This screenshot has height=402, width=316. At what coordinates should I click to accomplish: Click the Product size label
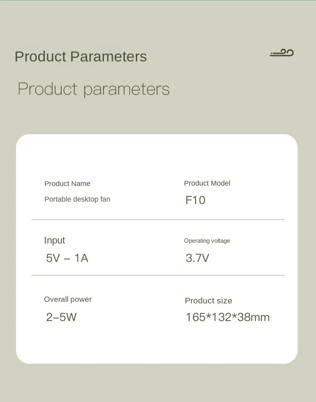(x=208, y=301)
